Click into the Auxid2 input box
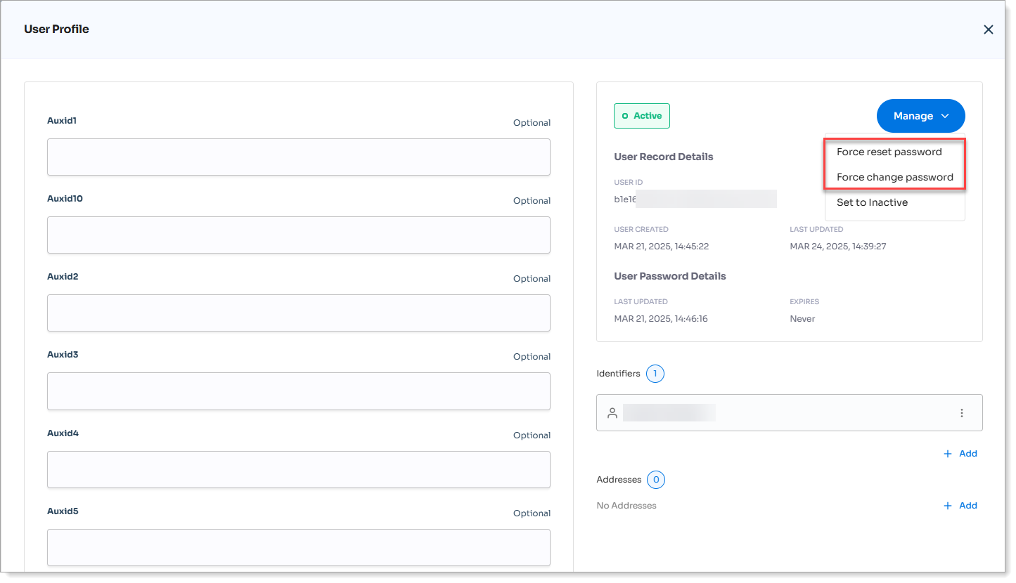Screen dimensions: 1016x583 (298, 313)
